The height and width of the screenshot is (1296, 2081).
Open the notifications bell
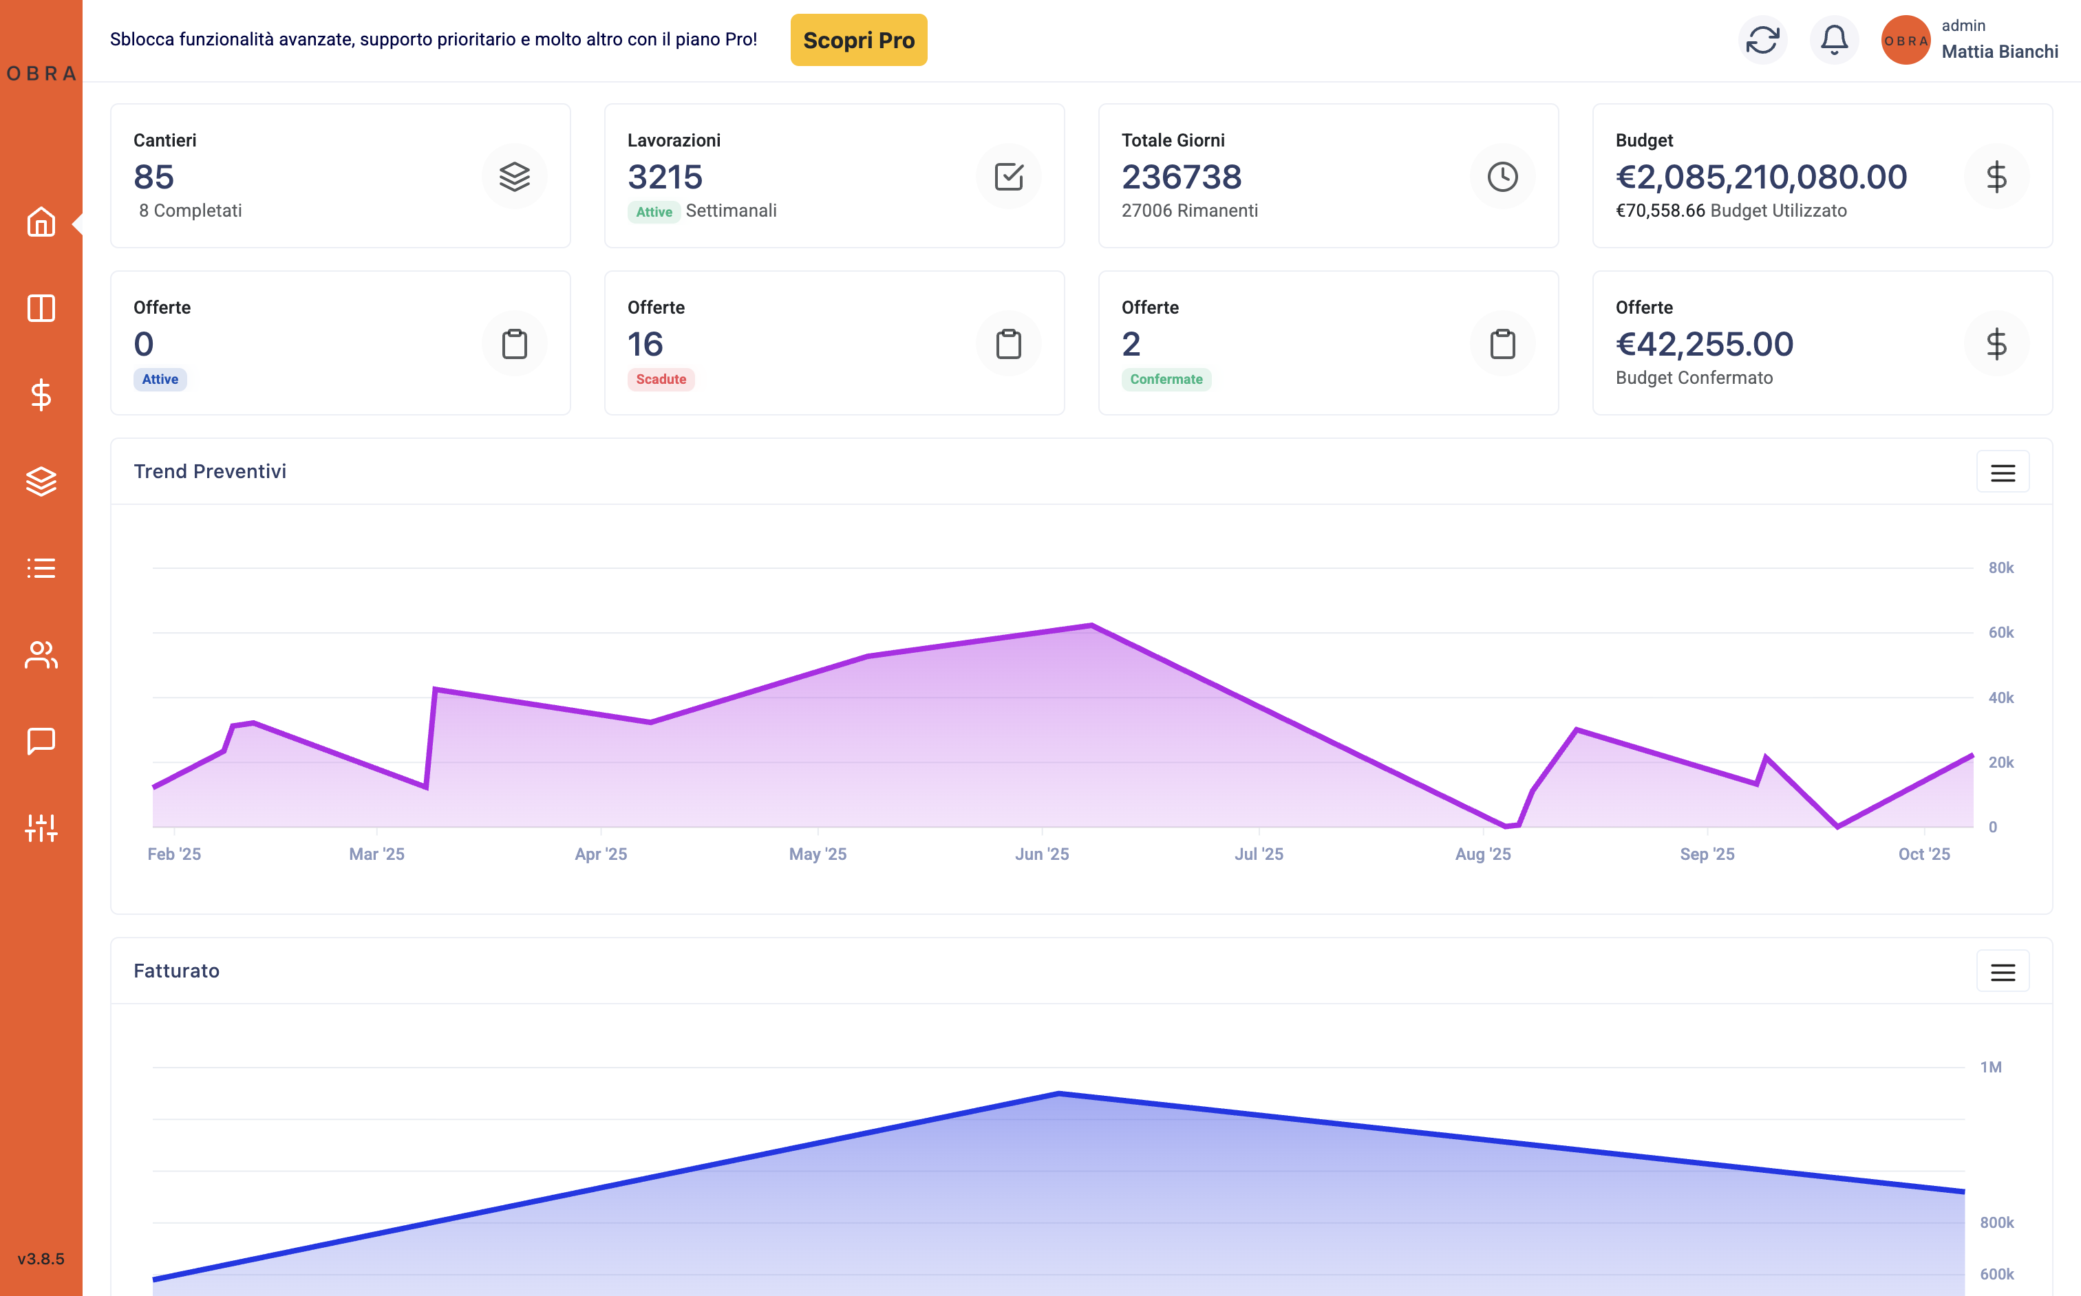[1833, 41]
